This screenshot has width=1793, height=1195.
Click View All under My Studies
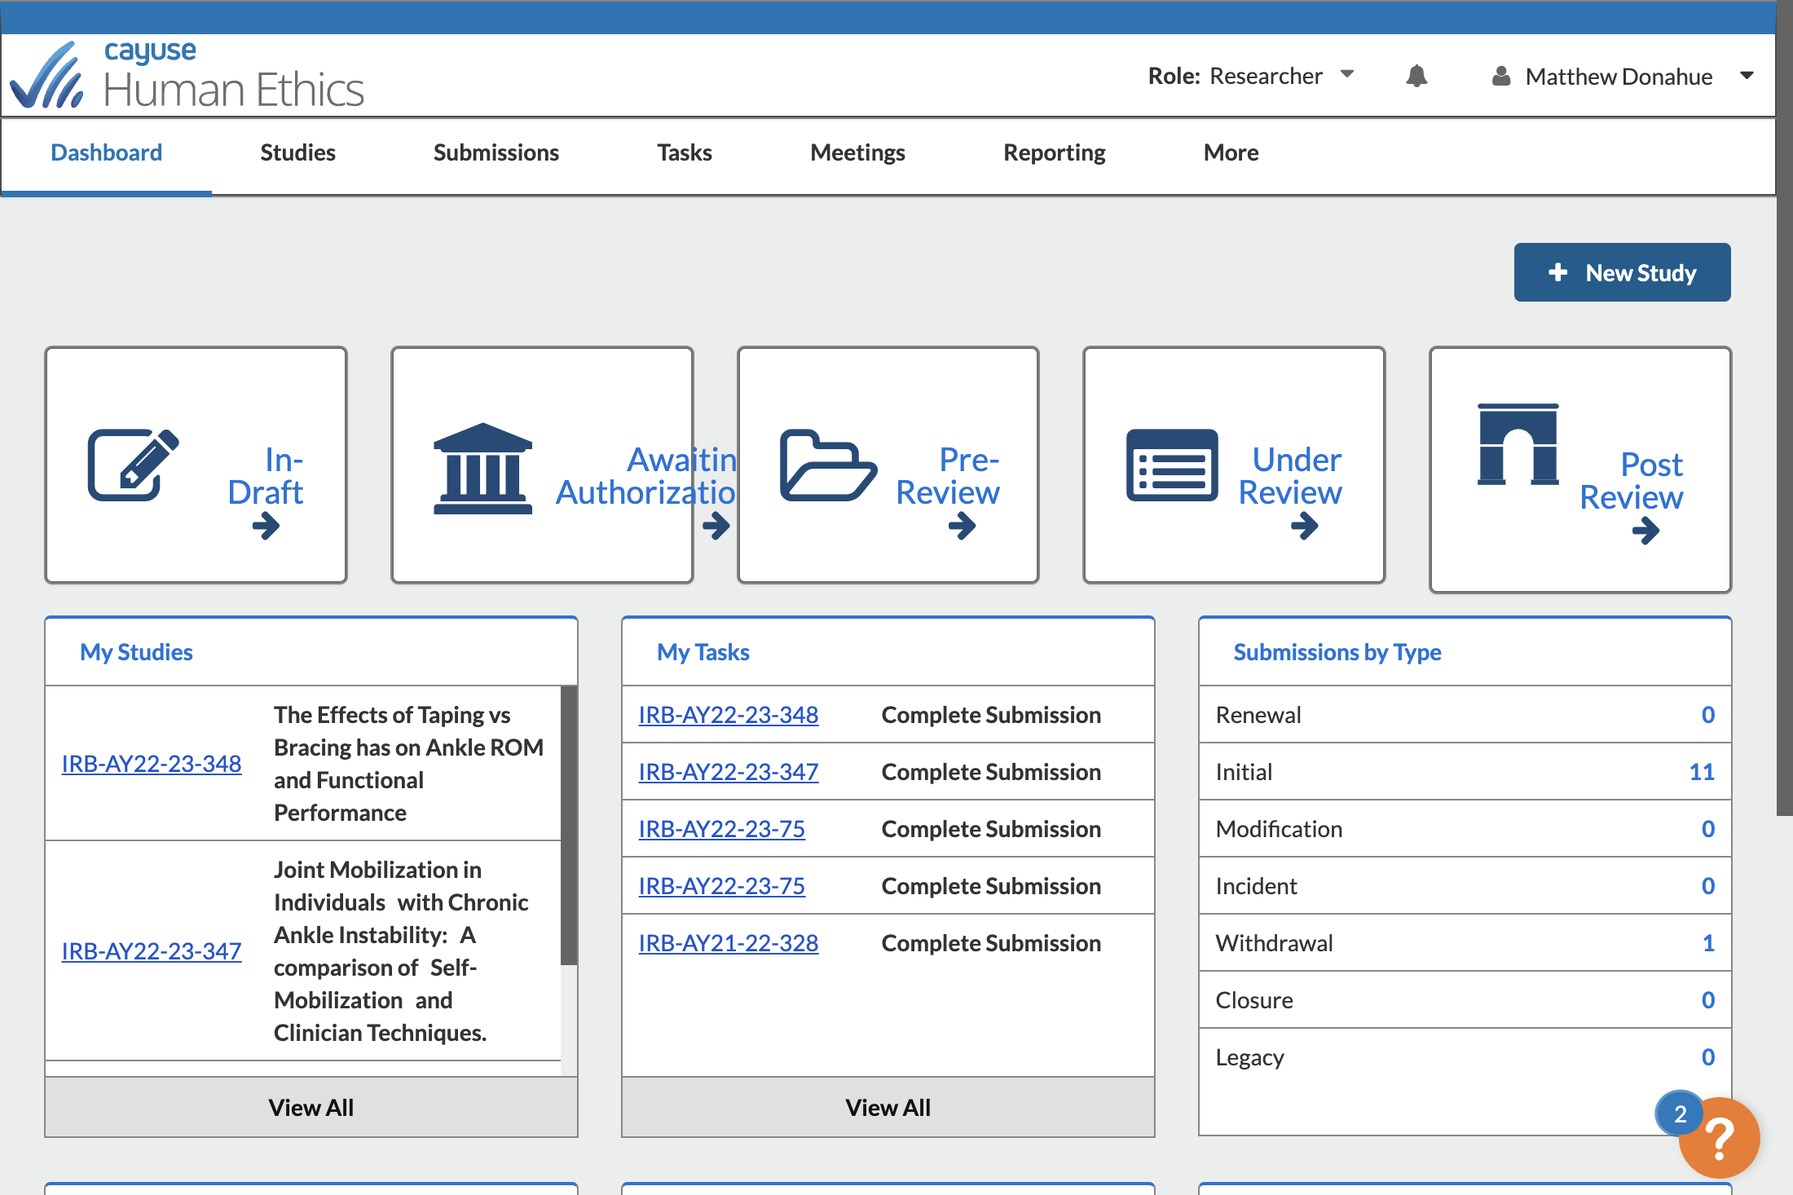tap(311, 1107)
